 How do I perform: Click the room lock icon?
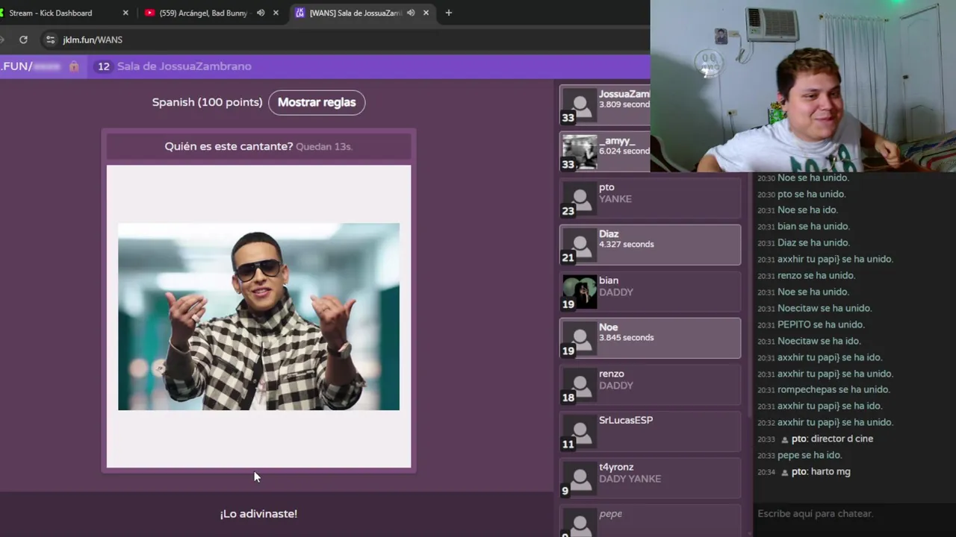point(74,66)
